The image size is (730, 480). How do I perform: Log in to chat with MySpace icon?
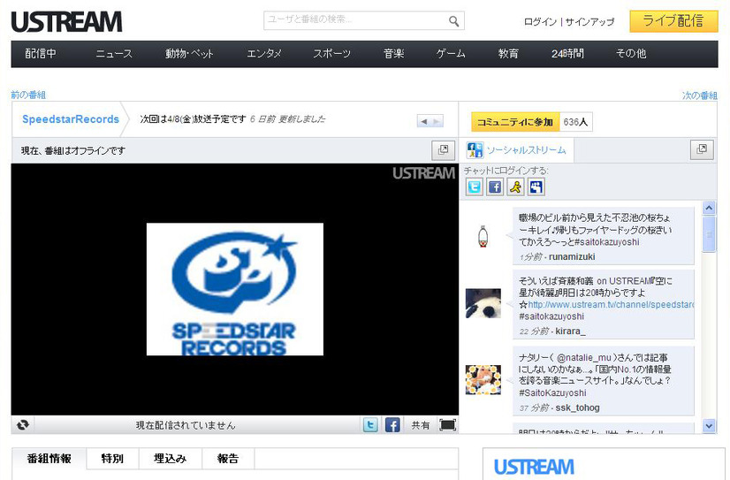[536, 187]
